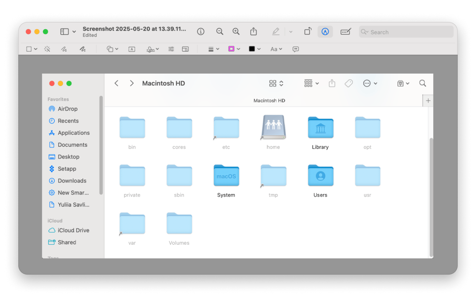Zoom out using the magnifier minus icon
Screen dimensions: 476x299
[x=220, y=31]
